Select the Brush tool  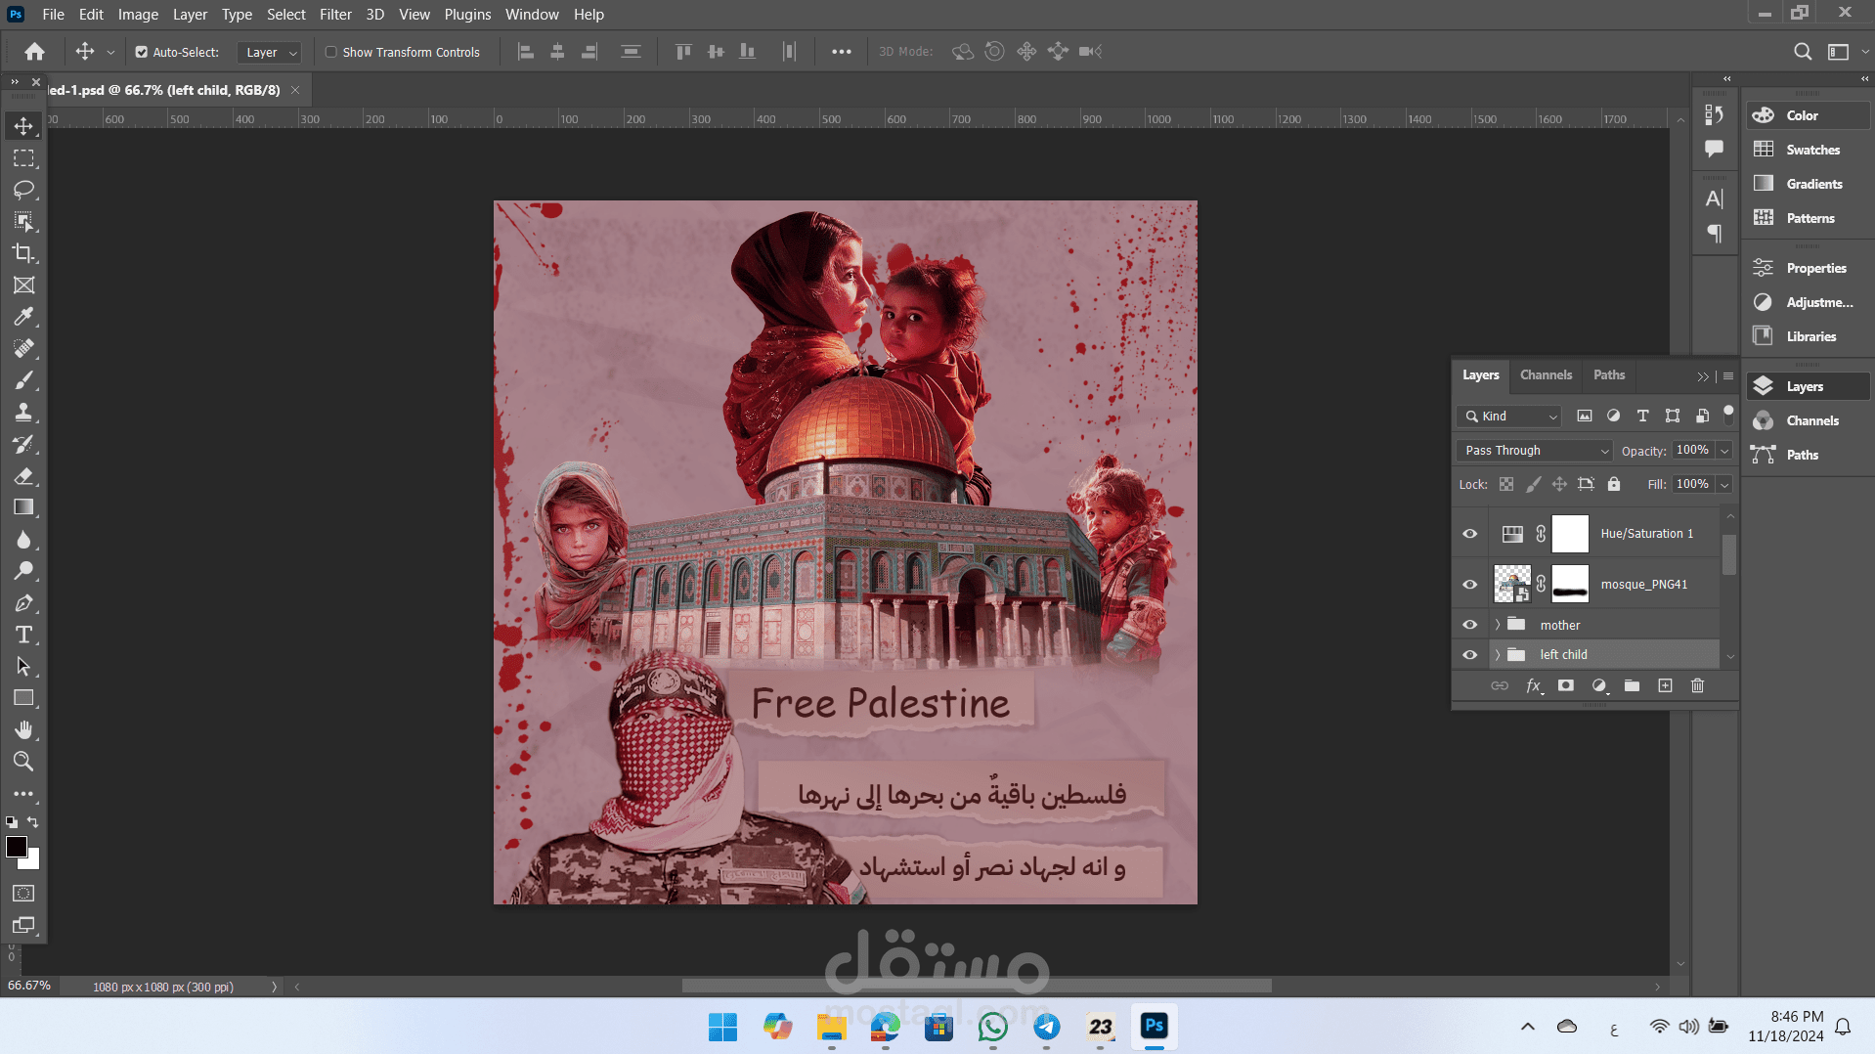click(x=23, y=380)
